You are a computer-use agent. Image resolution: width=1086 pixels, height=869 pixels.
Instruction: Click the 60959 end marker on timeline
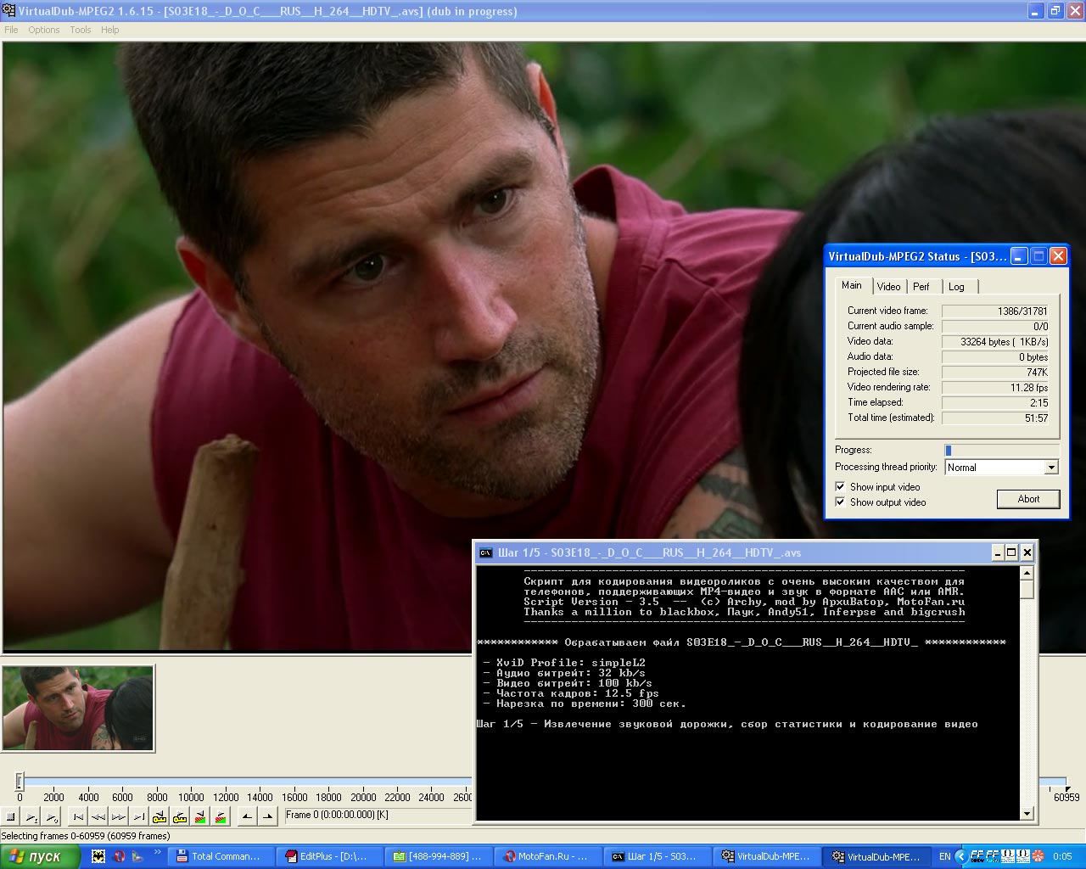[x=1066, y=797]
